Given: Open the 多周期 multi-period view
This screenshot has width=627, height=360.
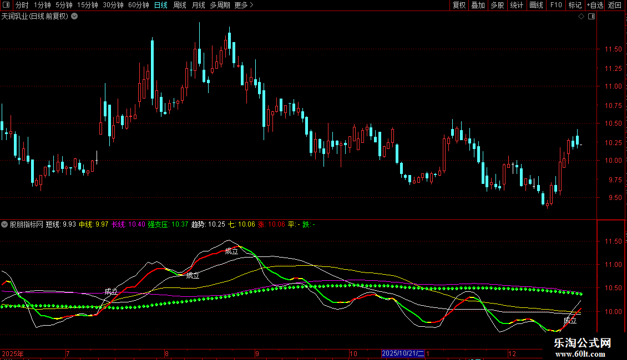Looking at the screenshot, I should tap(220, 5).
